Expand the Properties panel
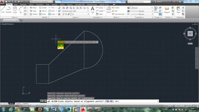This screenshot has height=112, width=199. (139, 17)
